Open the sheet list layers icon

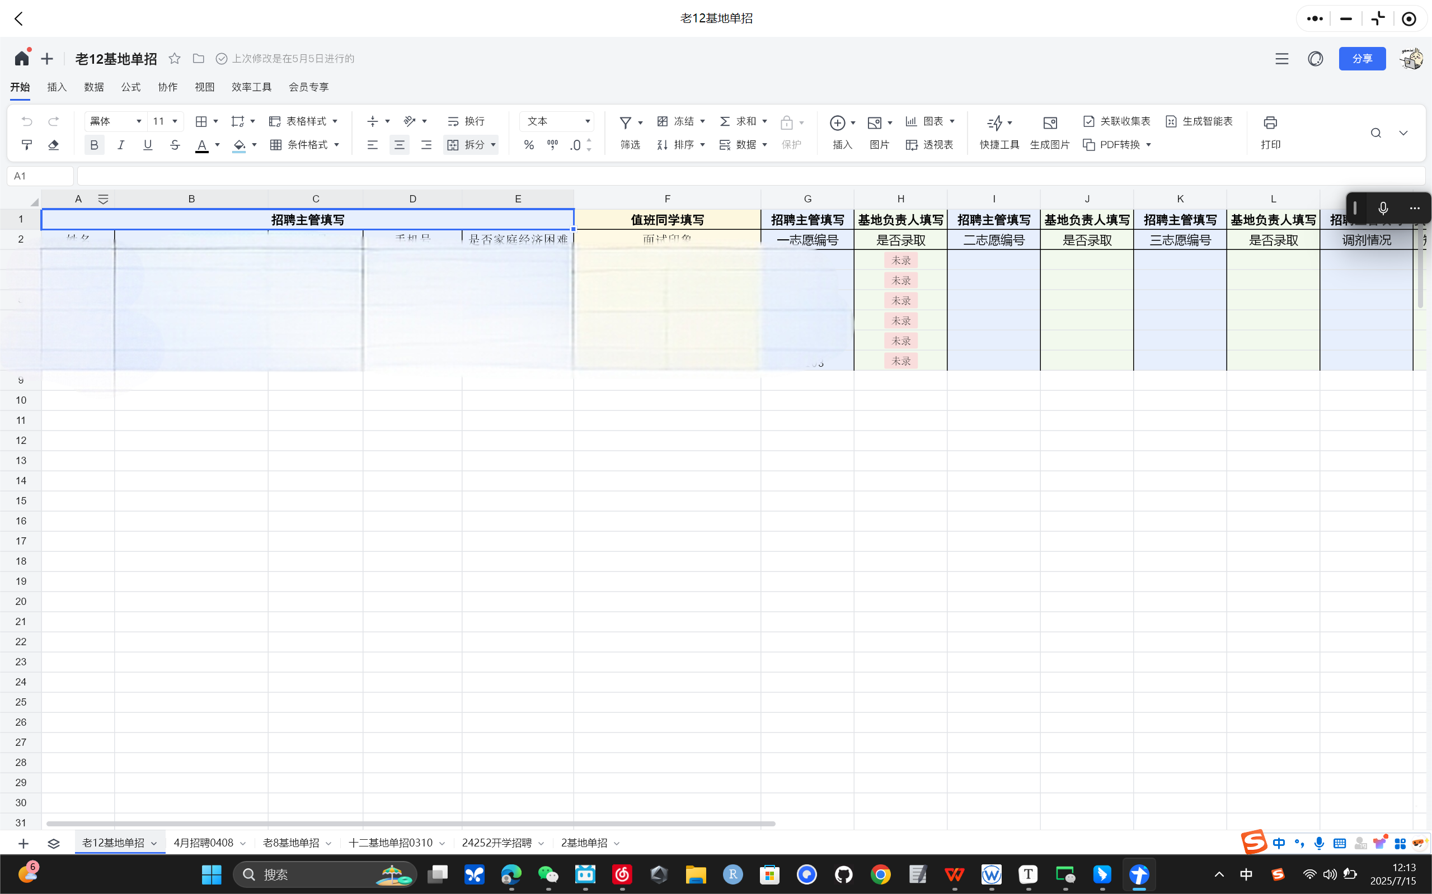[x=53, y=843]
